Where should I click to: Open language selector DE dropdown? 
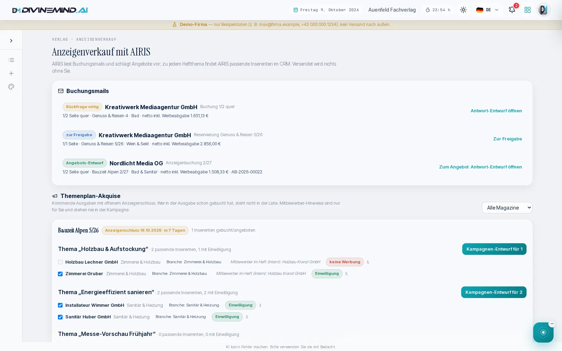click(x=488, y=10)
